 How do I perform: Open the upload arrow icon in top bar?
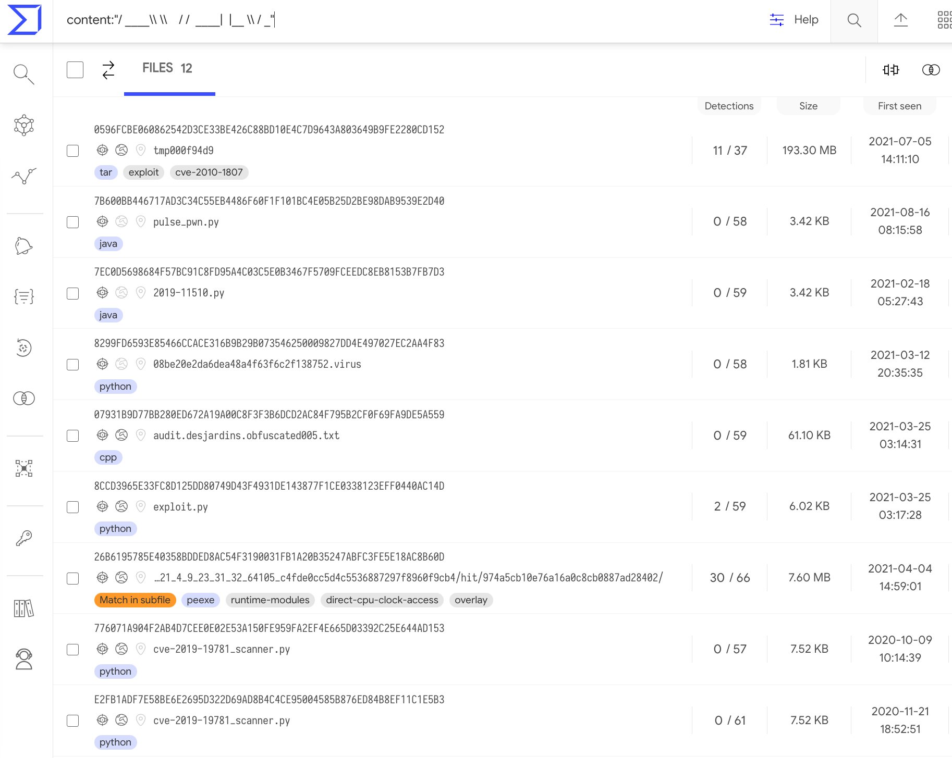(901, 20)
